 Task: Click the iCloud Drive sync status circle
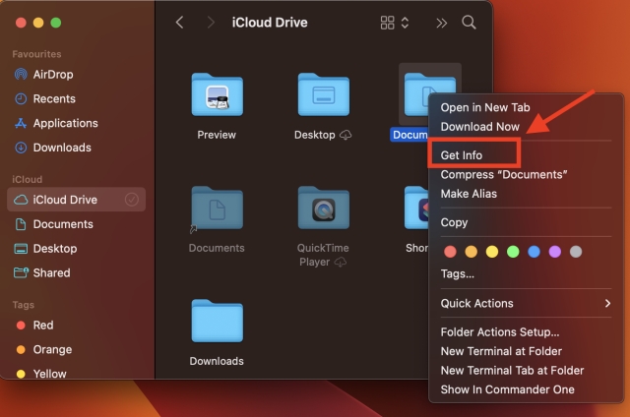tap(131, 200)
